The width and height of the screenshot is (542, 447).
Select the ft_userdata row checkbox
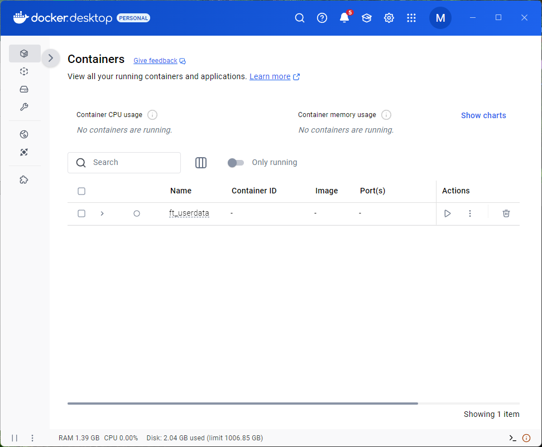(x=81, y=213)
